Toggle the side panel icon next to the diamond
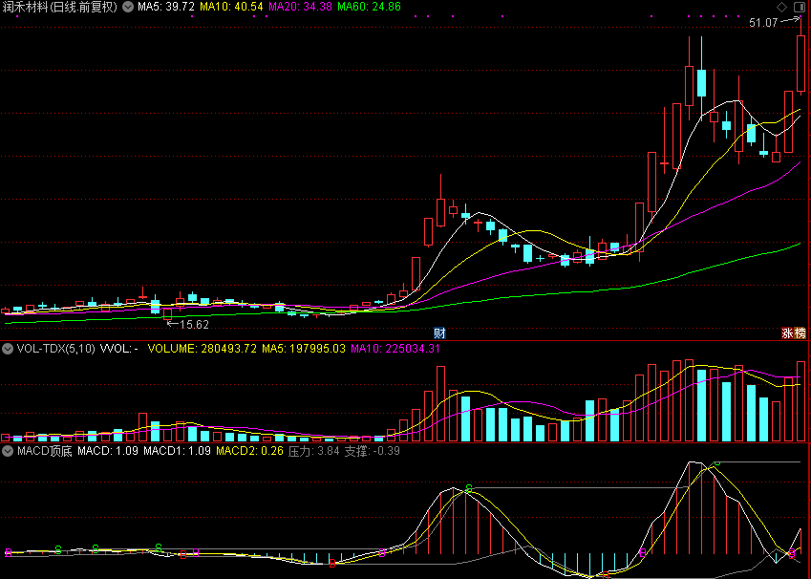Viewport: 811px width, 579px height. click(800, 7)
